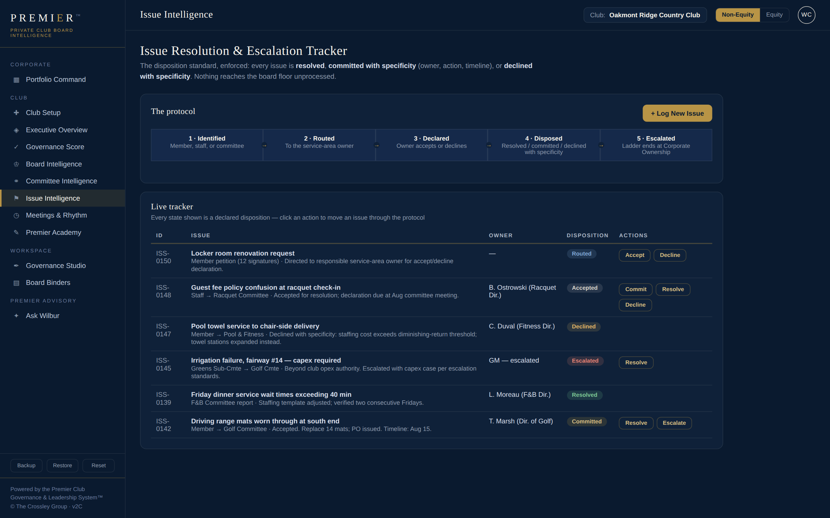Switch to Non-Equity mode
Image resolution: width=830 pixels, height=518 pixels.
click(738, 15)
